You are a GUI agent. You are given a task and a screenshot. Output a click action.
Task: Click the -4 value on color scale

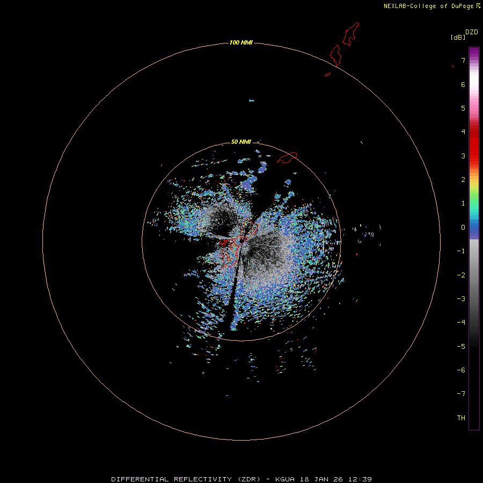(461, 323)
